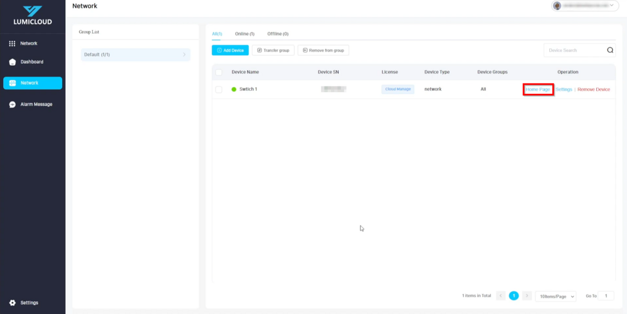Open the user account dropdown
The image size is (627, 314).
click(613, 6)
